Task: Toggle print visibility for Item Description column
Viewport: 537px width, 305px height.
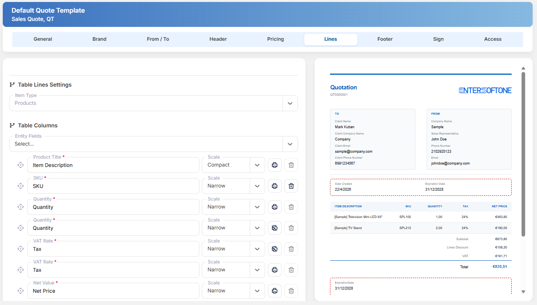Action: click(x=275, y=165)
